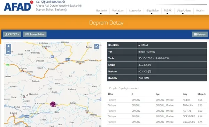Click the AFAD logo
Viewport: 209px width, 127px height.
click(18, 6)
